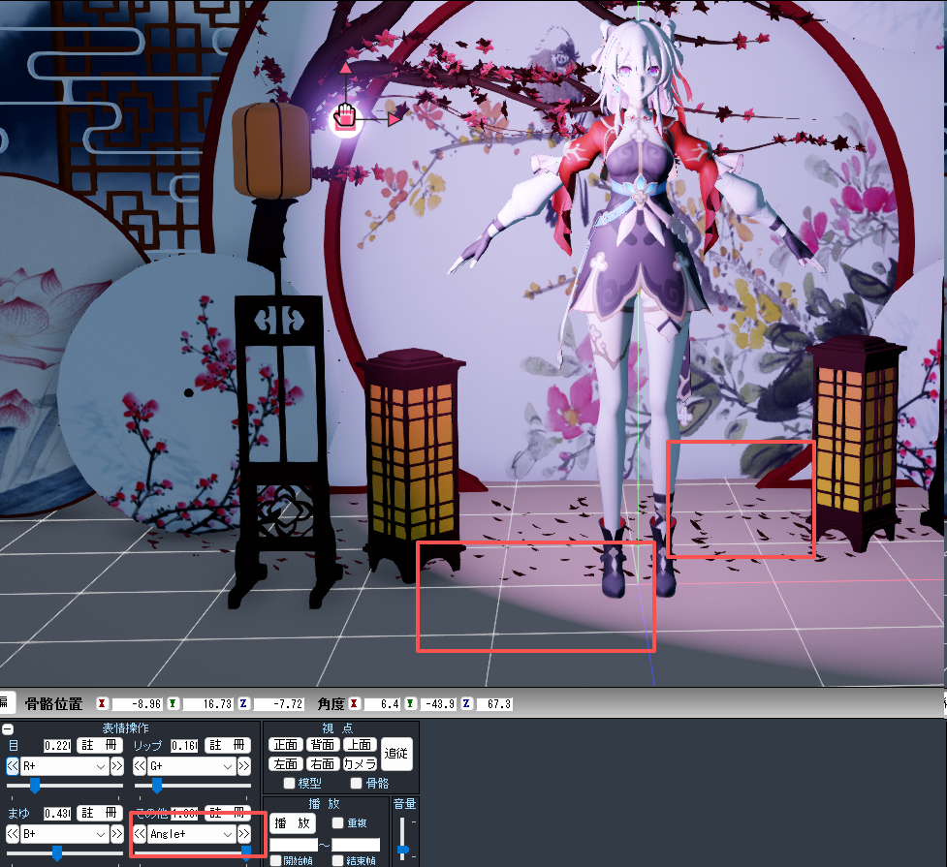Click the 目 value field showing 0.22
Viewport: 947px width, 867px height.
click(57, 746)
